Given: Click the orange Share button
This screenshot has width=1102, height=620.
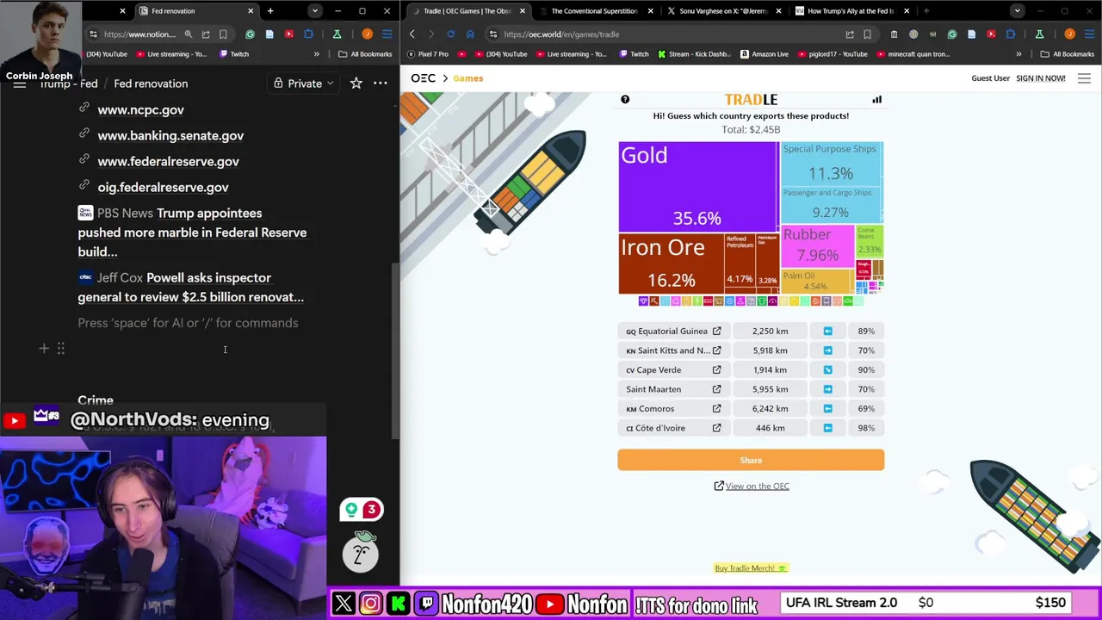Looking at the screenshot, I should 751,461.
